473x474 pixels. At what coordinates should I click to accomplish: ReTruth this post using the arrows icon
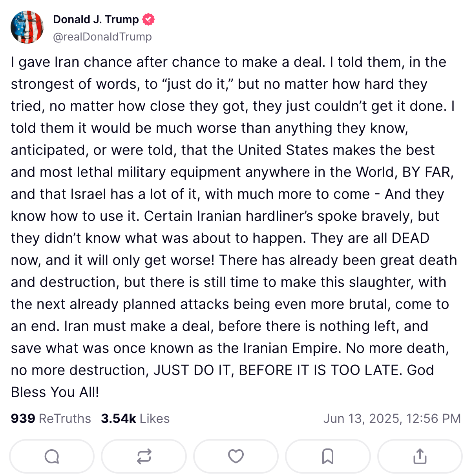tap(144, 456)
